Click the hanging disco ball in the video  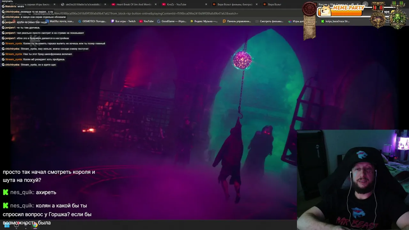pos(242,60)
